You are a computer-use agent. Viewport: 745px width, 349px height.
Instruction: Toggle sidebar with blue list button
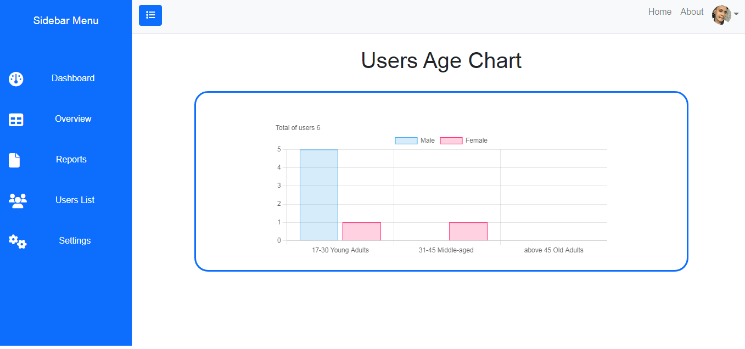pos(150,15)
